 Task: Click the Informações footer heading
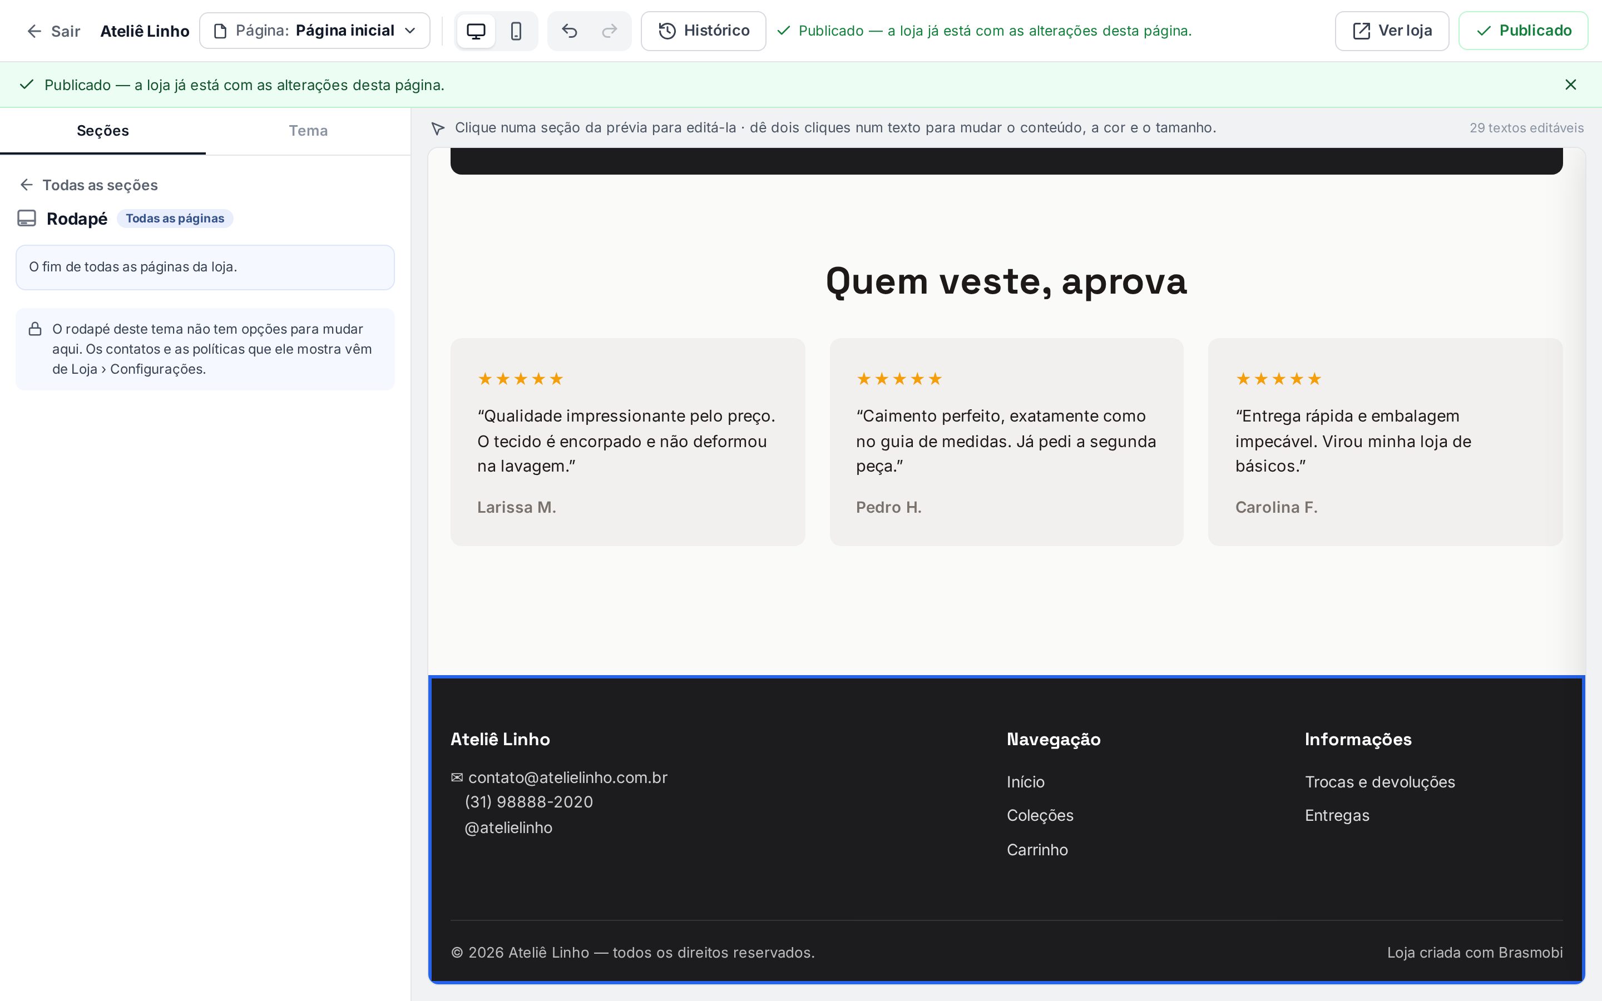click(x=1358, y=740)
